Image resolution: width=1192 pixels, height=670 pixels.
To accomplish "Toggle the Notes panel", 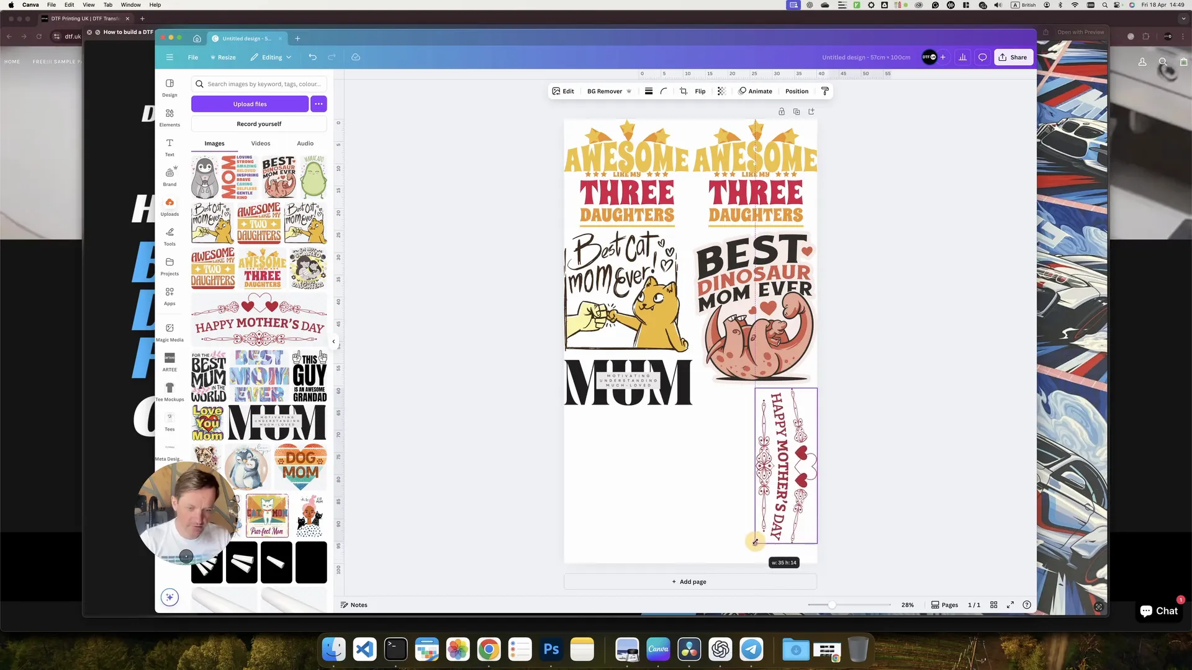I will (x=354, y=605).
